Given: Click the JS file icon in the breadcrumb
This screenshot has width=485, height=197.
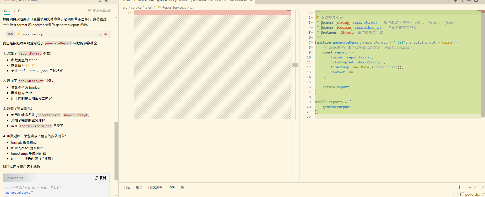Looking at the screenshot, I should coord(159,8).
